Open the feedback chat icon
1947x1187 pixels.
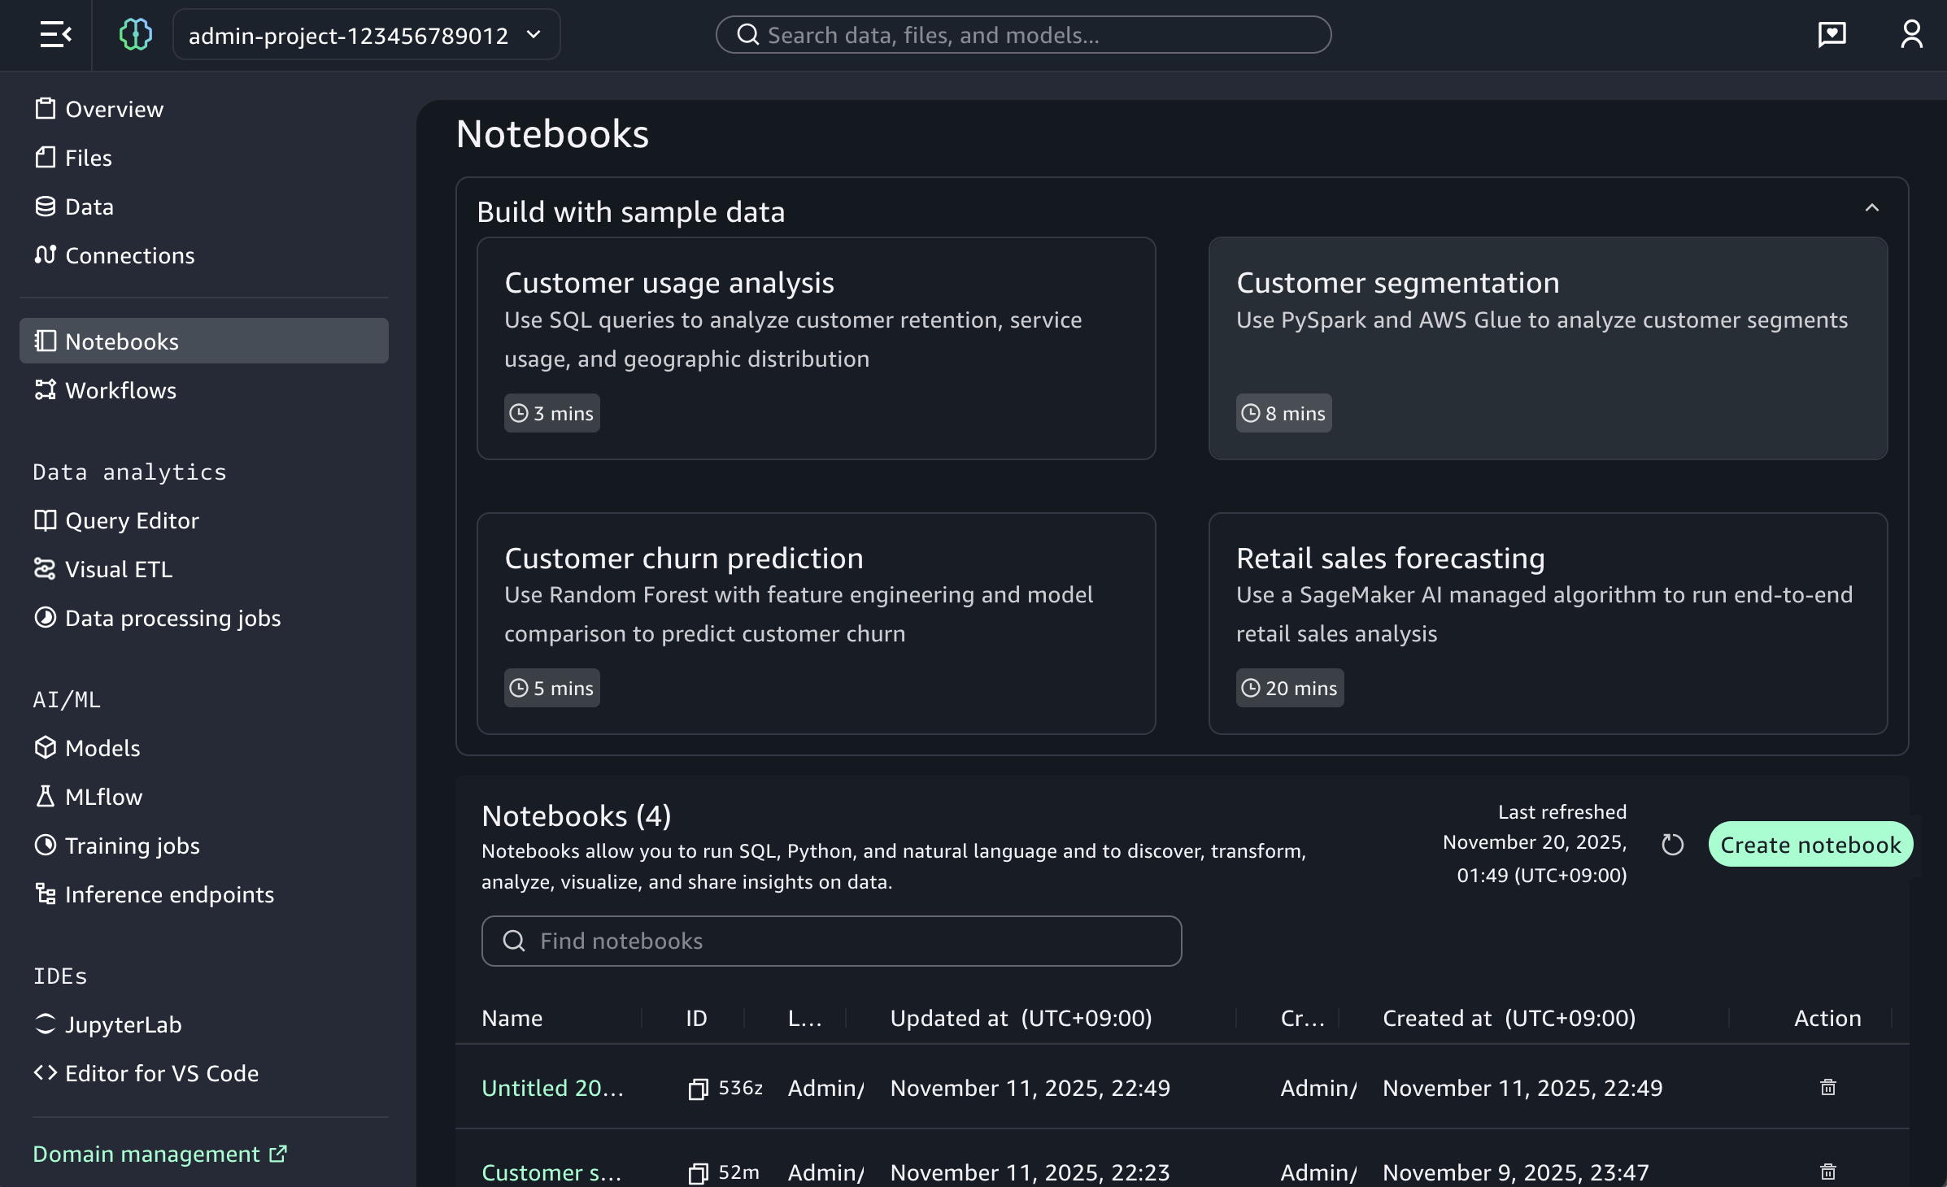pos(1832,35)
